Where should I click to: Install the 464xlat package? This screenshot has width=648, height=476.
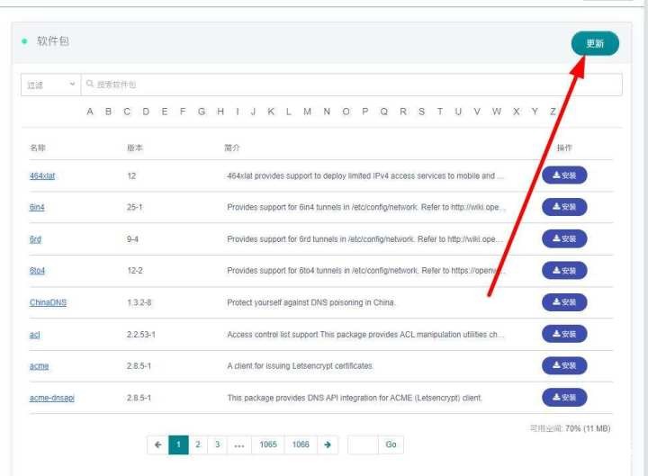point(564,175)
